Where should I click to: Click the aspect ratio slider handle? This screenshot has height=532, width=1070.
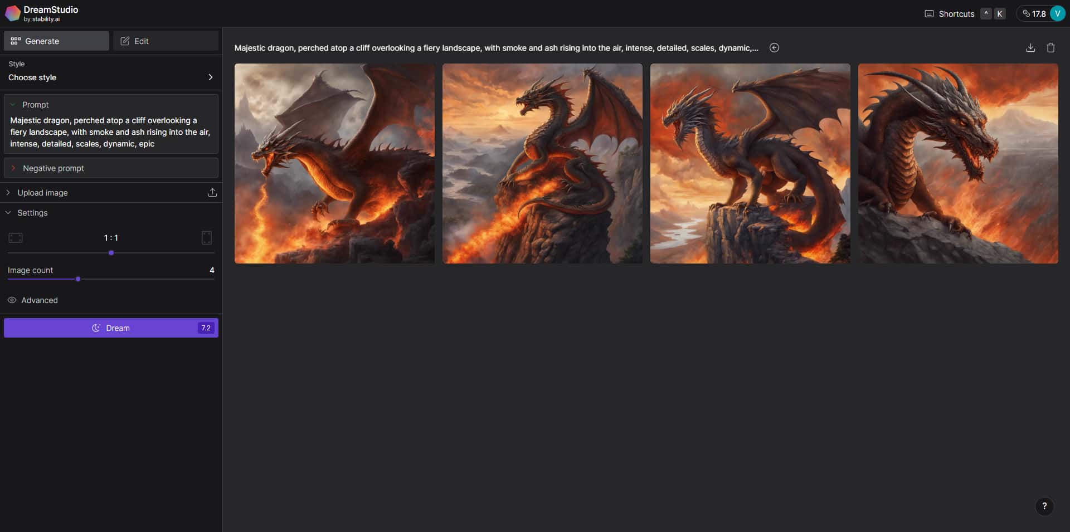click(x=111, y=253)
